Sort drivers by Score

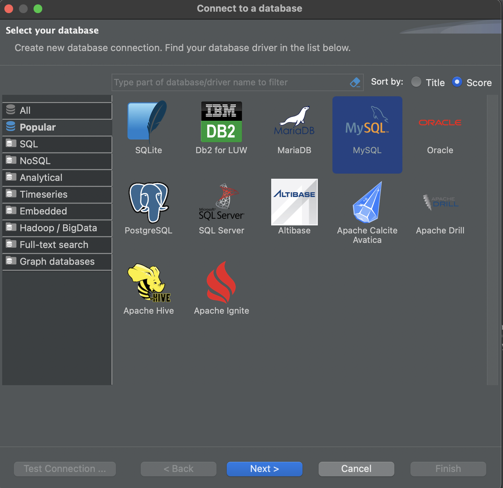tap(457, 82)
